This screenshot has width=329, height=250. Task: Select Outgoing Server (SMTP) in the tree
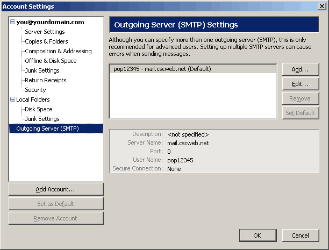pos(48,128)
